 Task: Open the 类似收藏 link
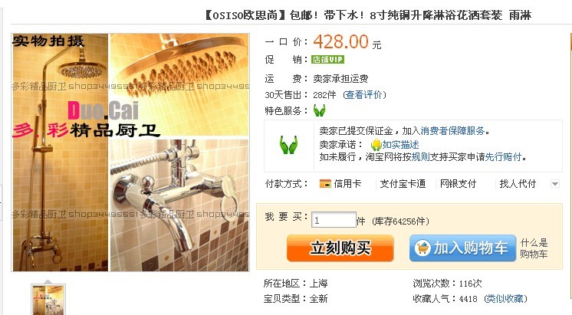coord(505,299)
